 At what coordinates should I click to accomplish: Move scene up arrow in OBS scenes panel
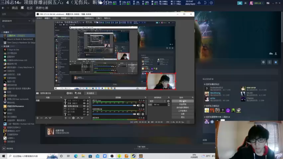(46, 118)
